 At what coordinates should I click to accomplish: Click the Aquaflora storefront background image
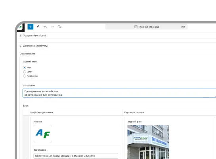click(148, 142)
